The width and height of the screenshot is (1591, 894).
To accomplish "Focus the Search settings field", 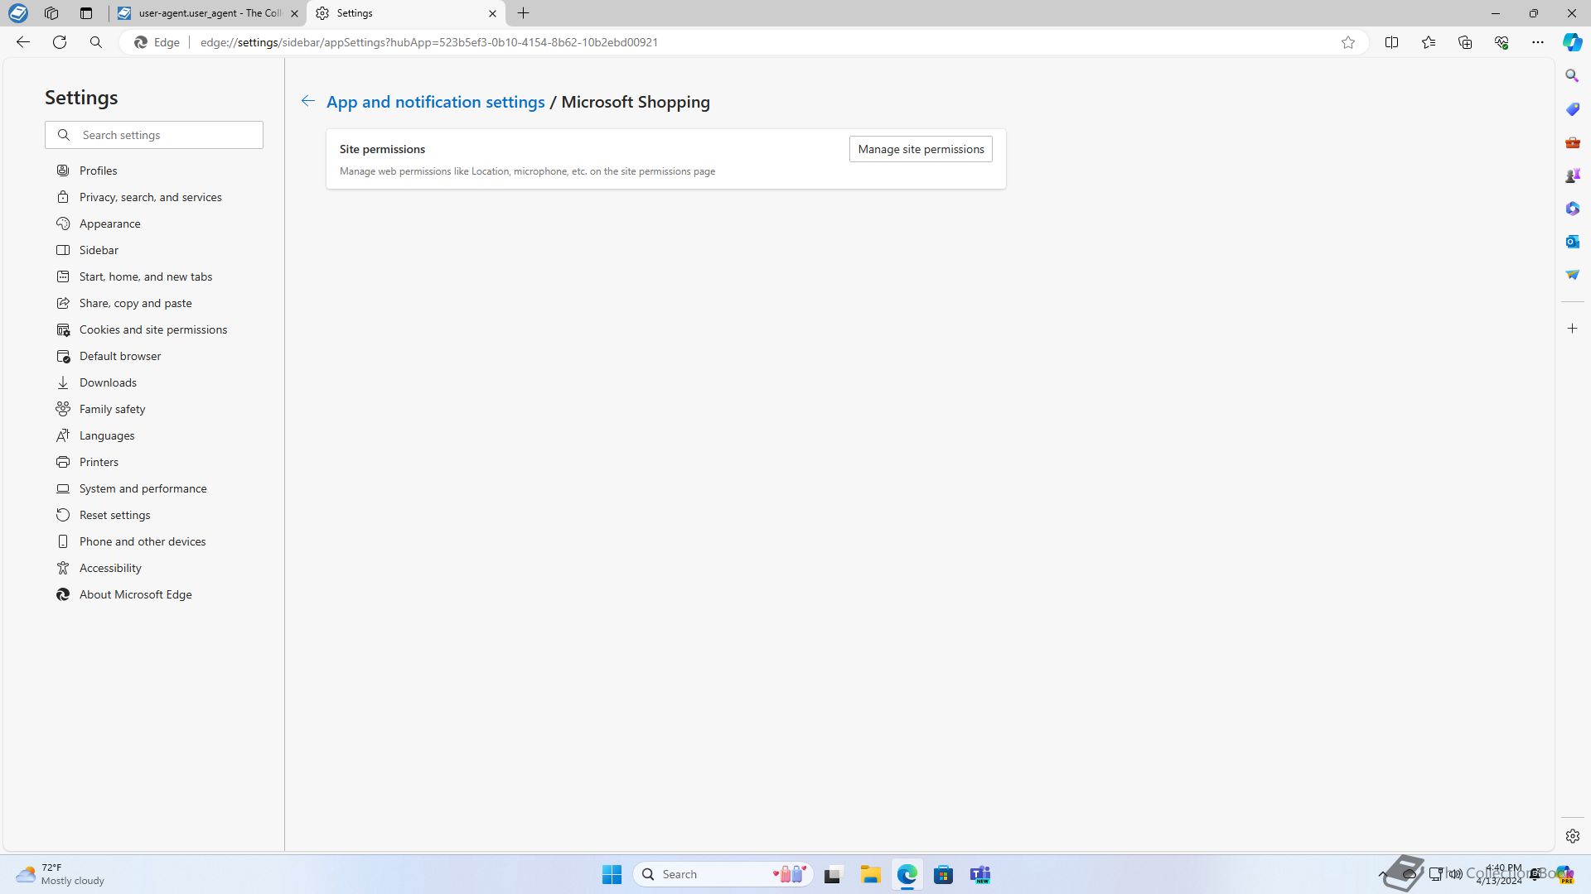I will pos(154,135).
